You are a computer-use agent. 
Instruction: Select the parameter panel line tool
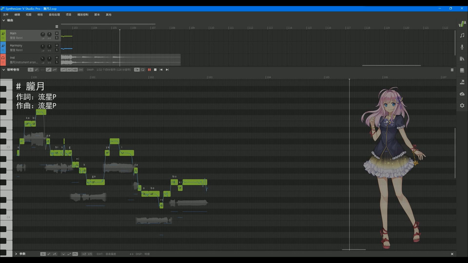(x=55, y=254)
